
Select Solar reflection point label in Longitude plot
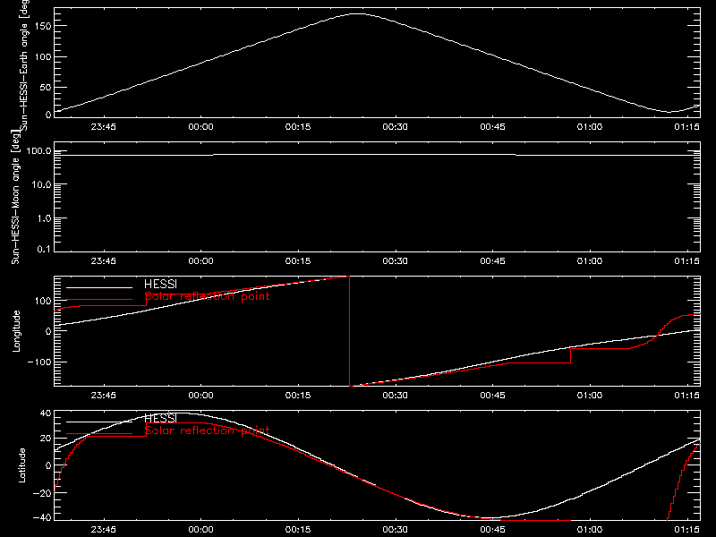pos(207,296)
